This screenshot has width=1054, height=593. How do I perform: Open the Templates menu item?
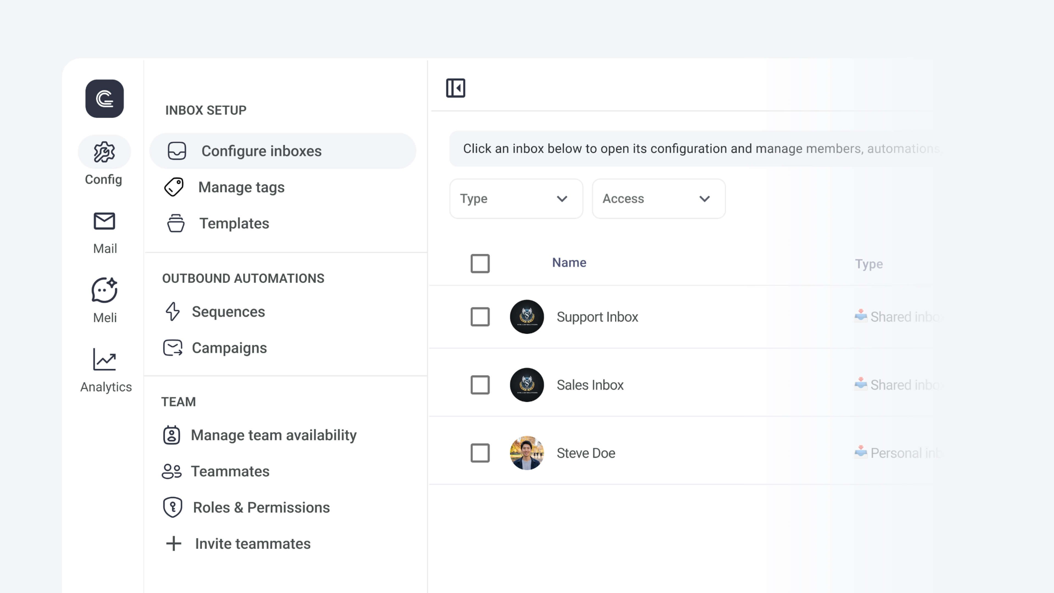[234, 223]
